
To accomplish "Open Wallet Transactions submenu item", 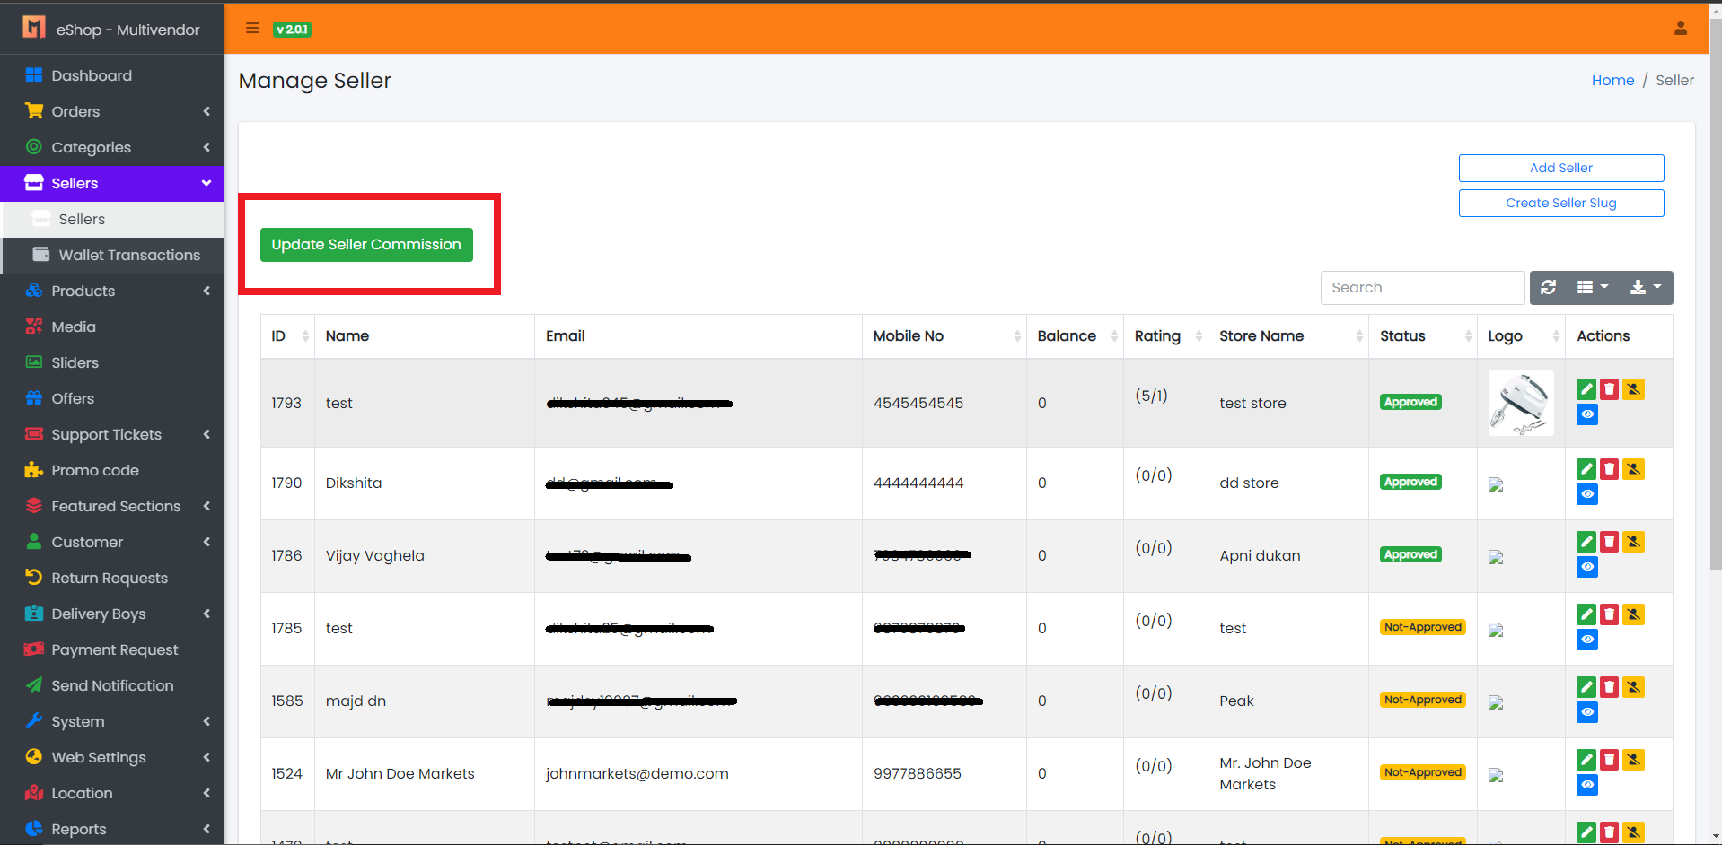I will 112,255.
